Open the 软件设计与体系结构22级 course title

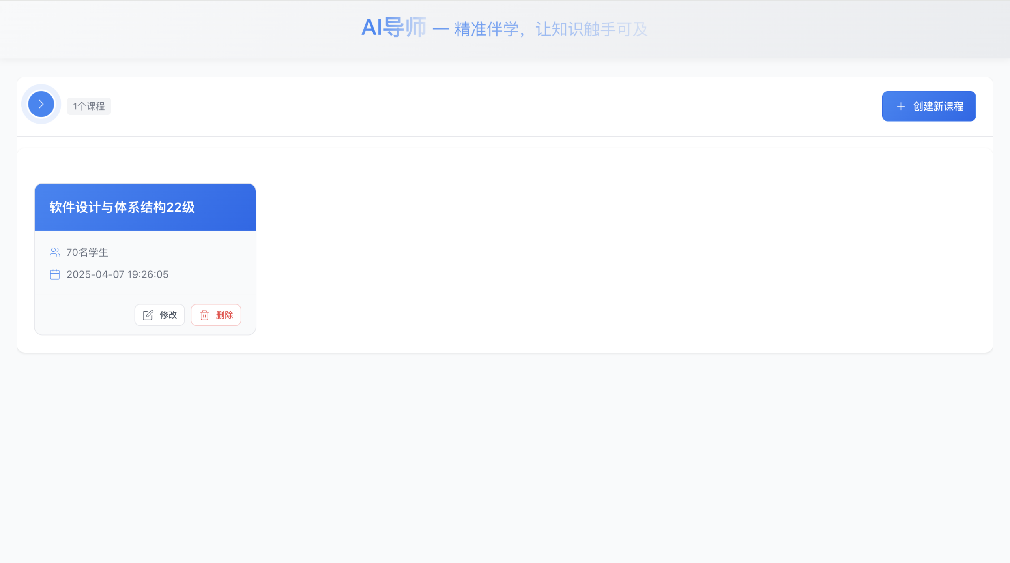click(x=122, y=207)
